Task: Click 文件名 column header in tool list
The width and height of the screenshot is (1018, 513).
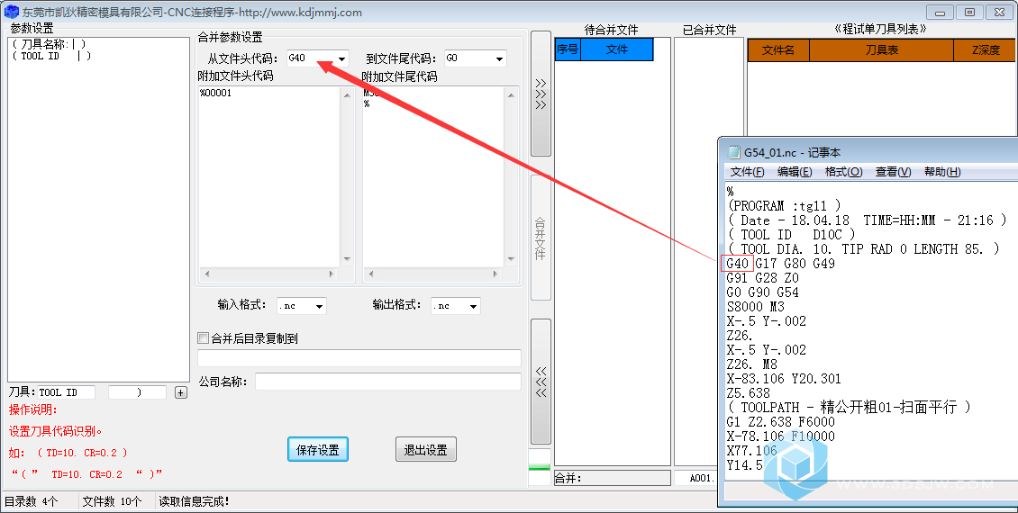Action: 778,49
